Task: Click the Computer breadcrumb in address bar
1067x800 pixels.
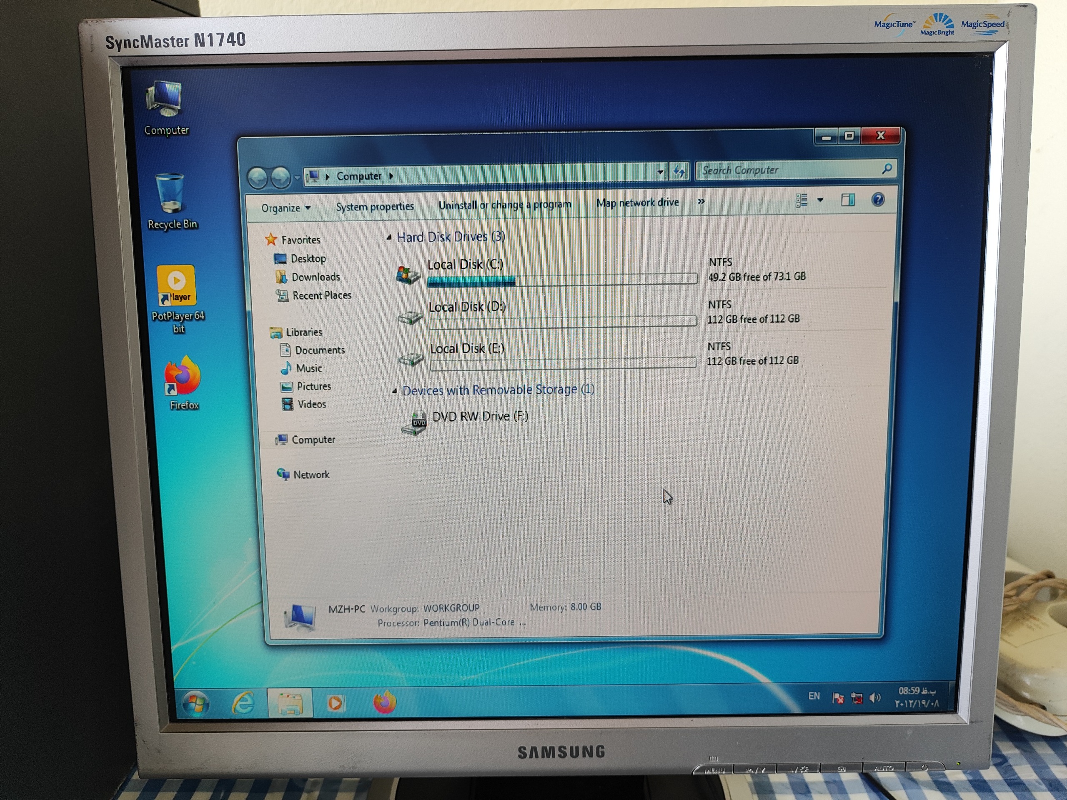Action: click(x=358, y=176)
